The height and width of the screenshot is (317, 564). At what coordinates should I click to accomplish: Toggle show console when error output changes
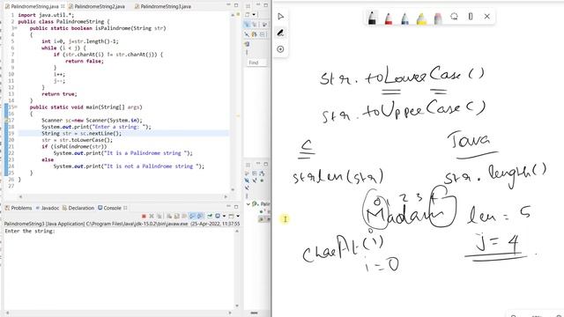click(200, 216)
